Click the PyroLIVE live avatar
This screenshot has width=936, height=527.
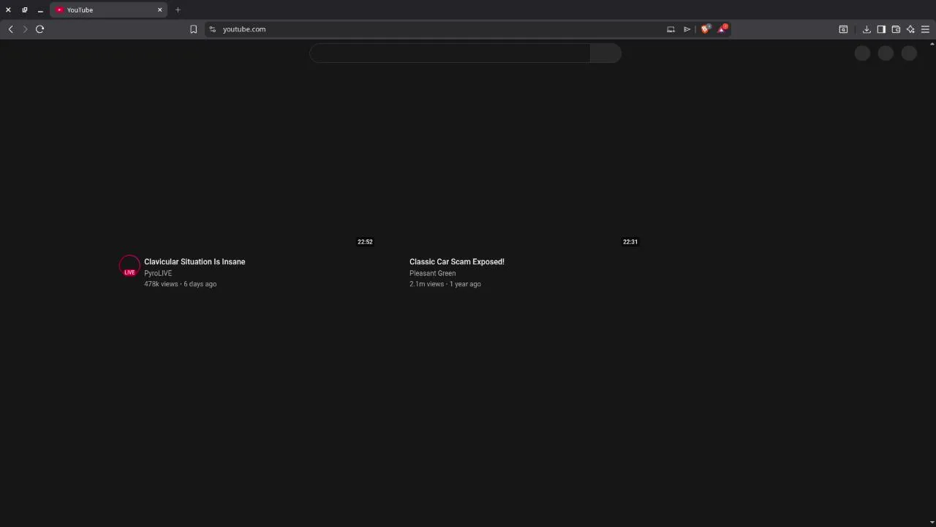(129, 266)
